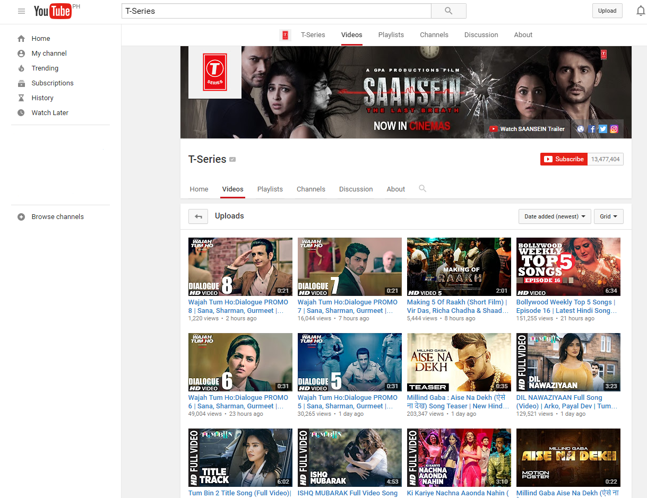The width and height of the screenshot is (647, 498).
Task: Open Wajah Tum Ho Dialogue PROMO 5 title
Action: pos(348,402)
